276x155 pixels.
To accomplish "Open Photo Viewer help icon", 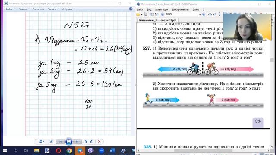I will click(131, 9).
